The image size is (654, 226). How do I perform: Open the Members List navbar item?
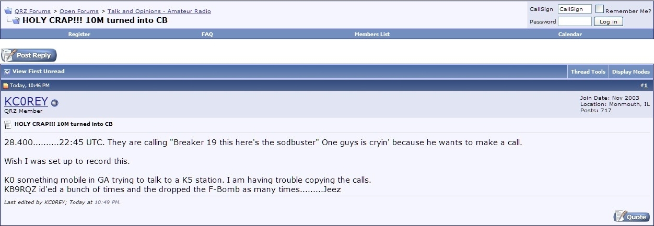(372, 34)
